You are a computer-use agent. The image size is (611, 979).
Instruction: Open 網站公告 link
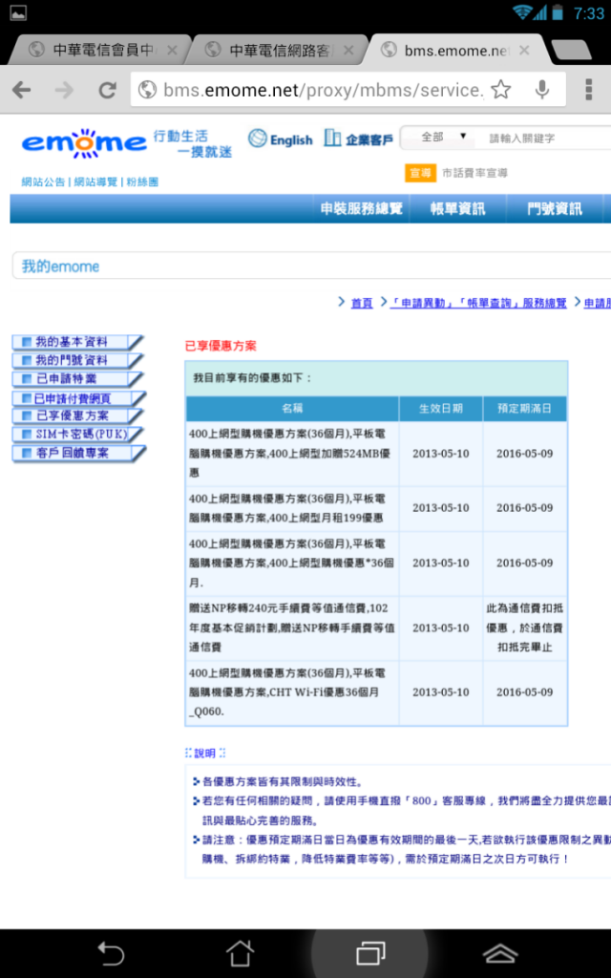click(43, 181)
